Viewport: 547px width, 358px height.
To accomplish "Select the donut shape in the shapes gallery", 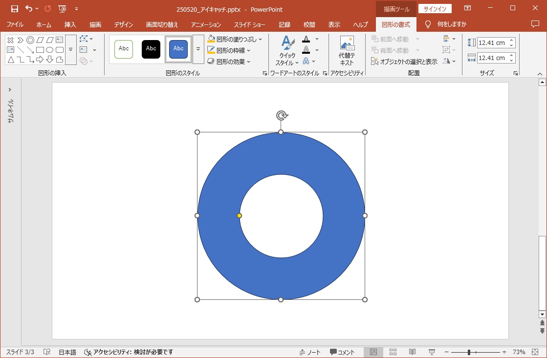I will pyautogui.click(x=30, y=40).
